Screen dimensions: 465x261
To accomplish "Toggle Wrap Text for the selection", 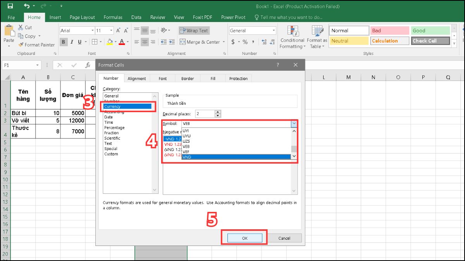I will (x=193, y=31).
